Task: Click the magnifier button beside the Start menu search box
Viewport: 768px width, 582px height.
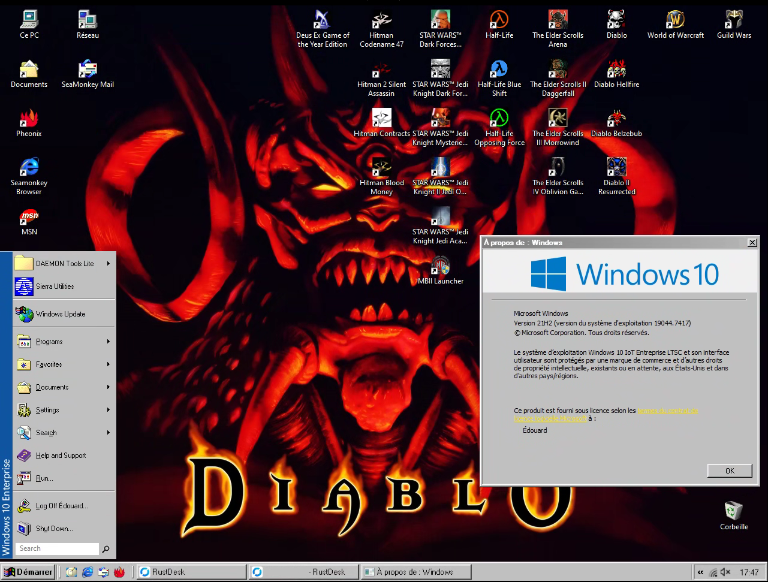Action: tap(106, 549)
